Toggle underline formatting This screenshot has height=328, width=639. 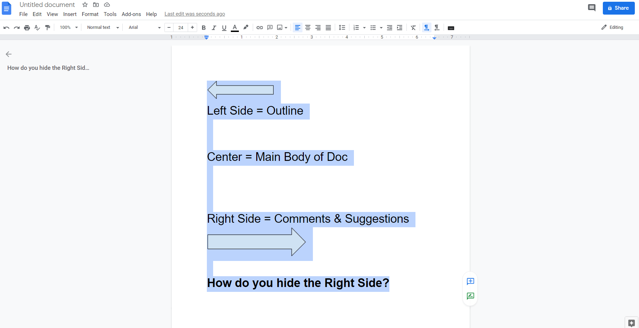(224, 27)
